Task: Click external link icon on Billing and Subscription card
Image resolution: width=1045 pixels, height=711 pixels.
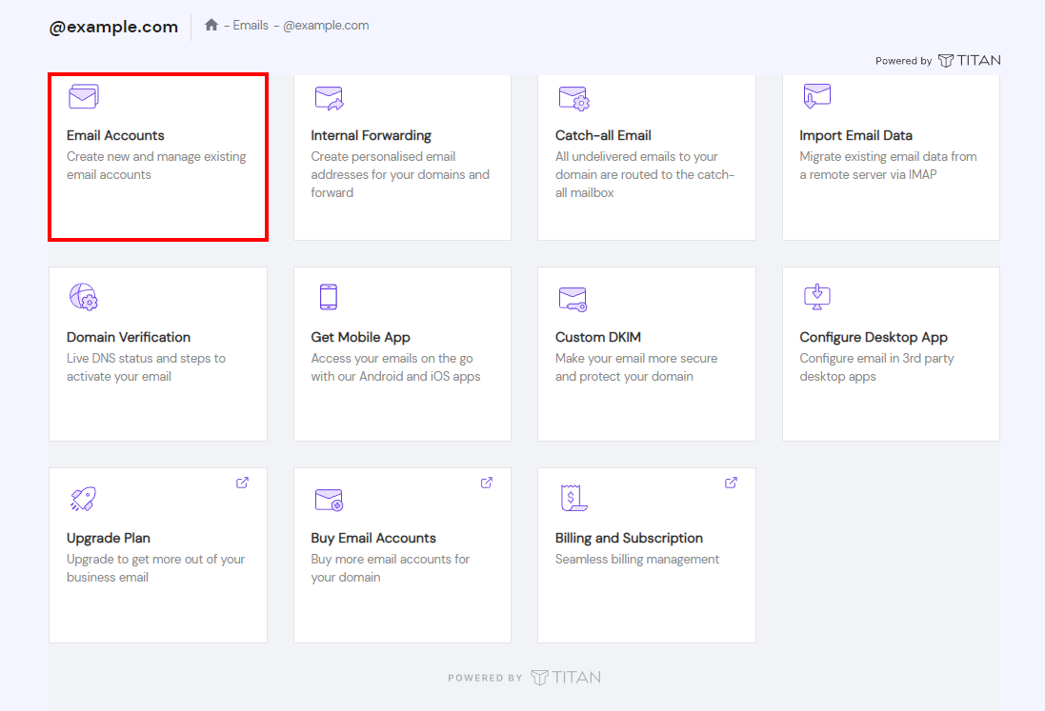Action: (731, 483)
